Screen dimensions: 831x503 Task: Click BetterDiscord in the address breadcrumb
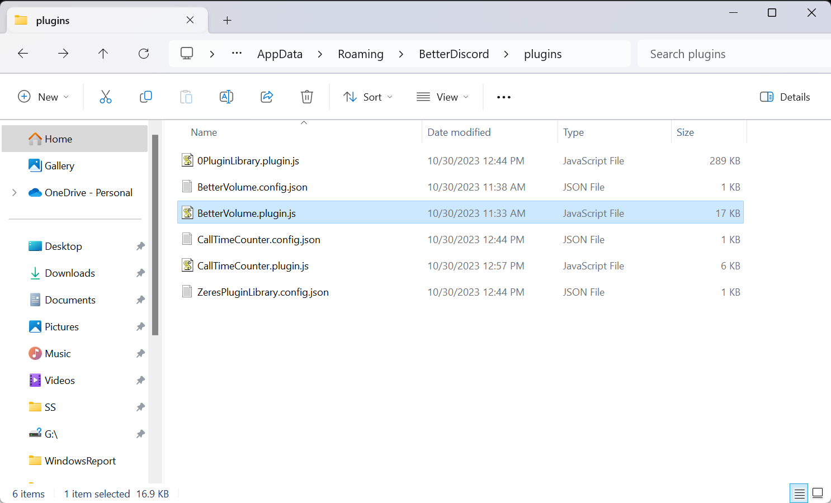click(454, 54)
